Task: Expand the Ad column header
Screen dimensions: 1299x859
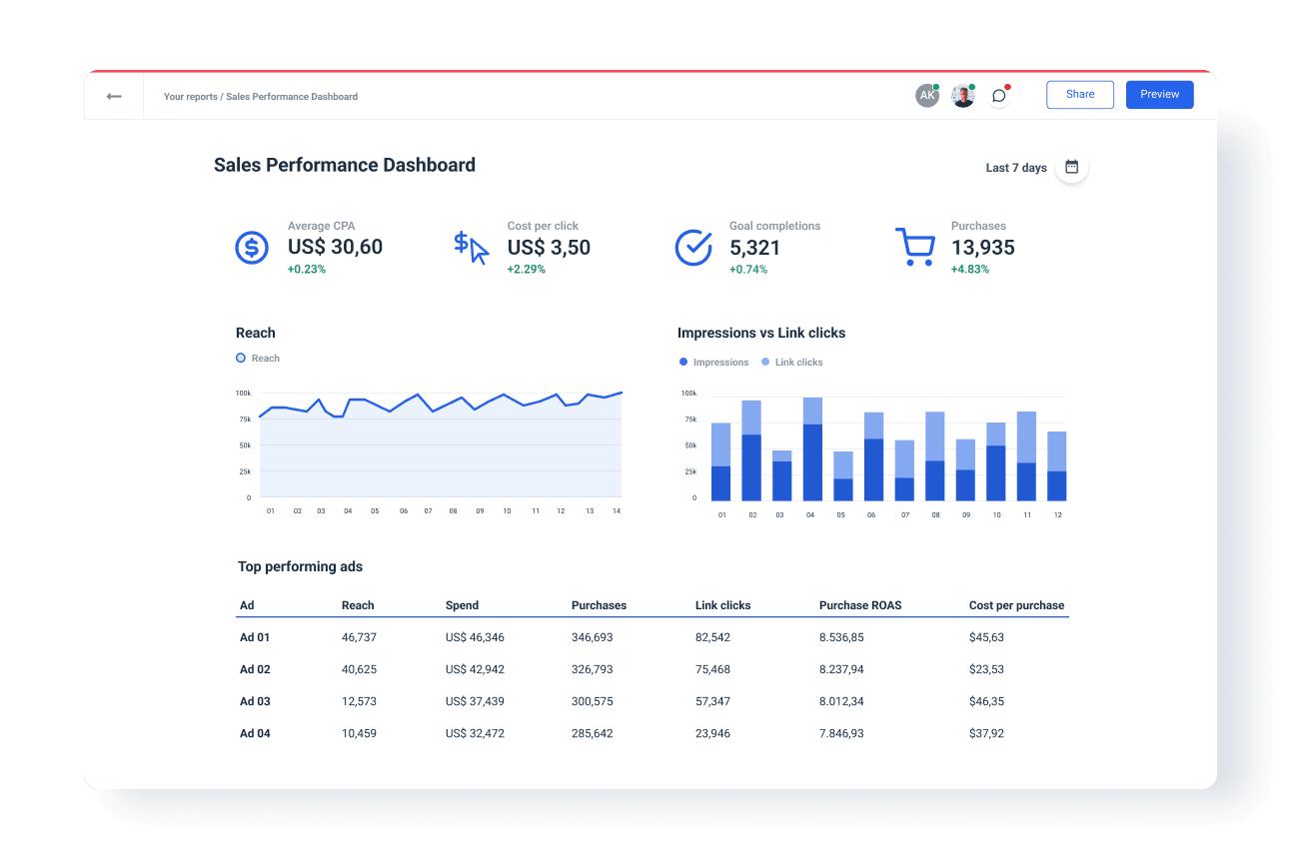Action: pos(245,605)
